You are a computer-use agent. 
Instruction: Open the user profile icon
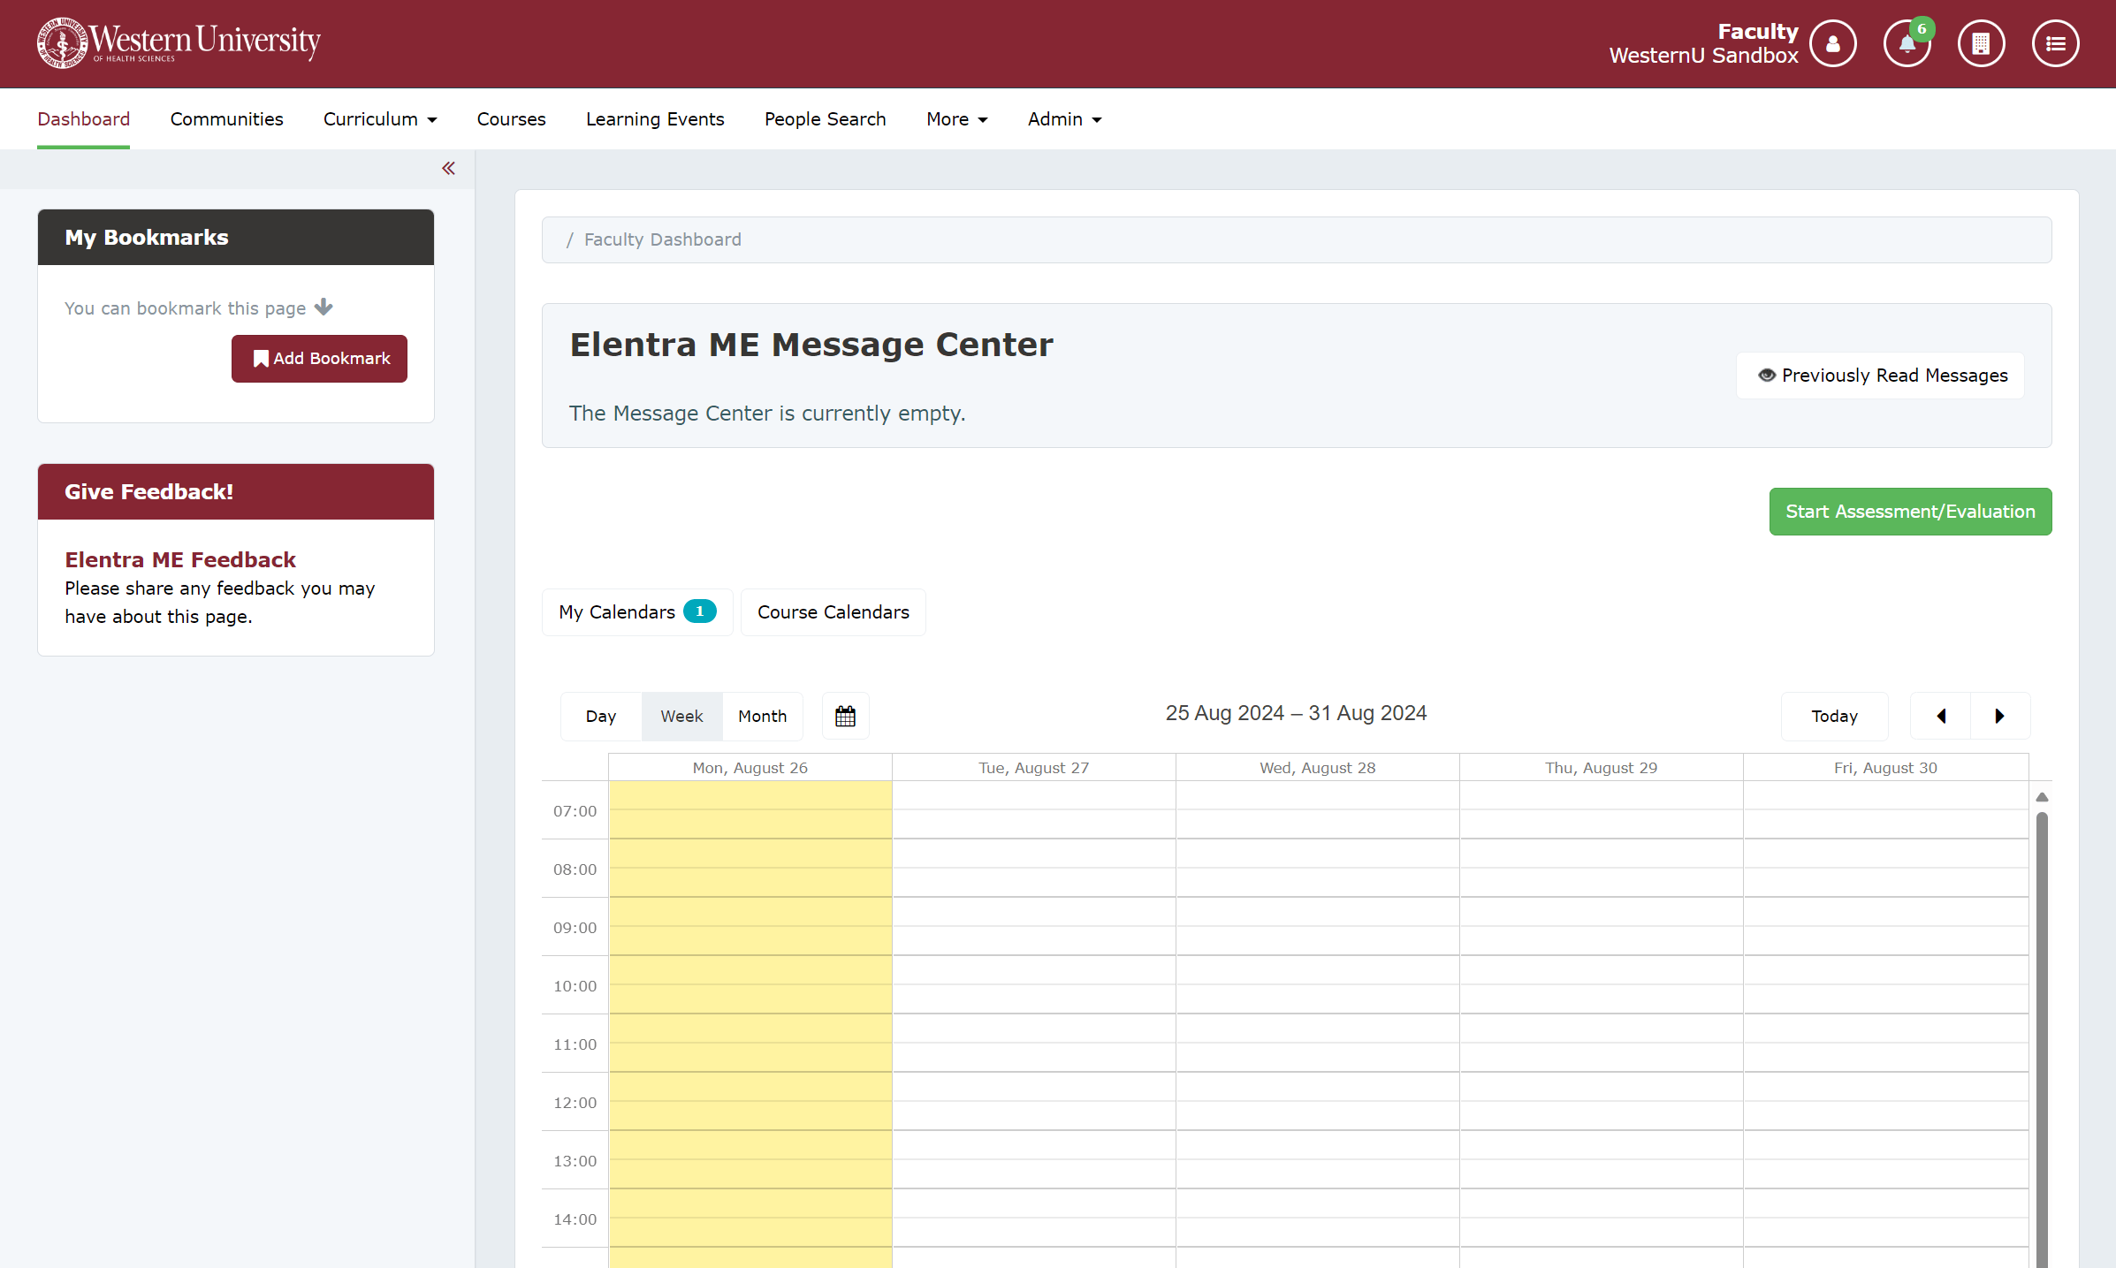coord(1833,43)
